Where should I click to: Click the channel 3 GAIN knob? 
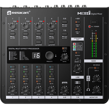pos(39,26)
